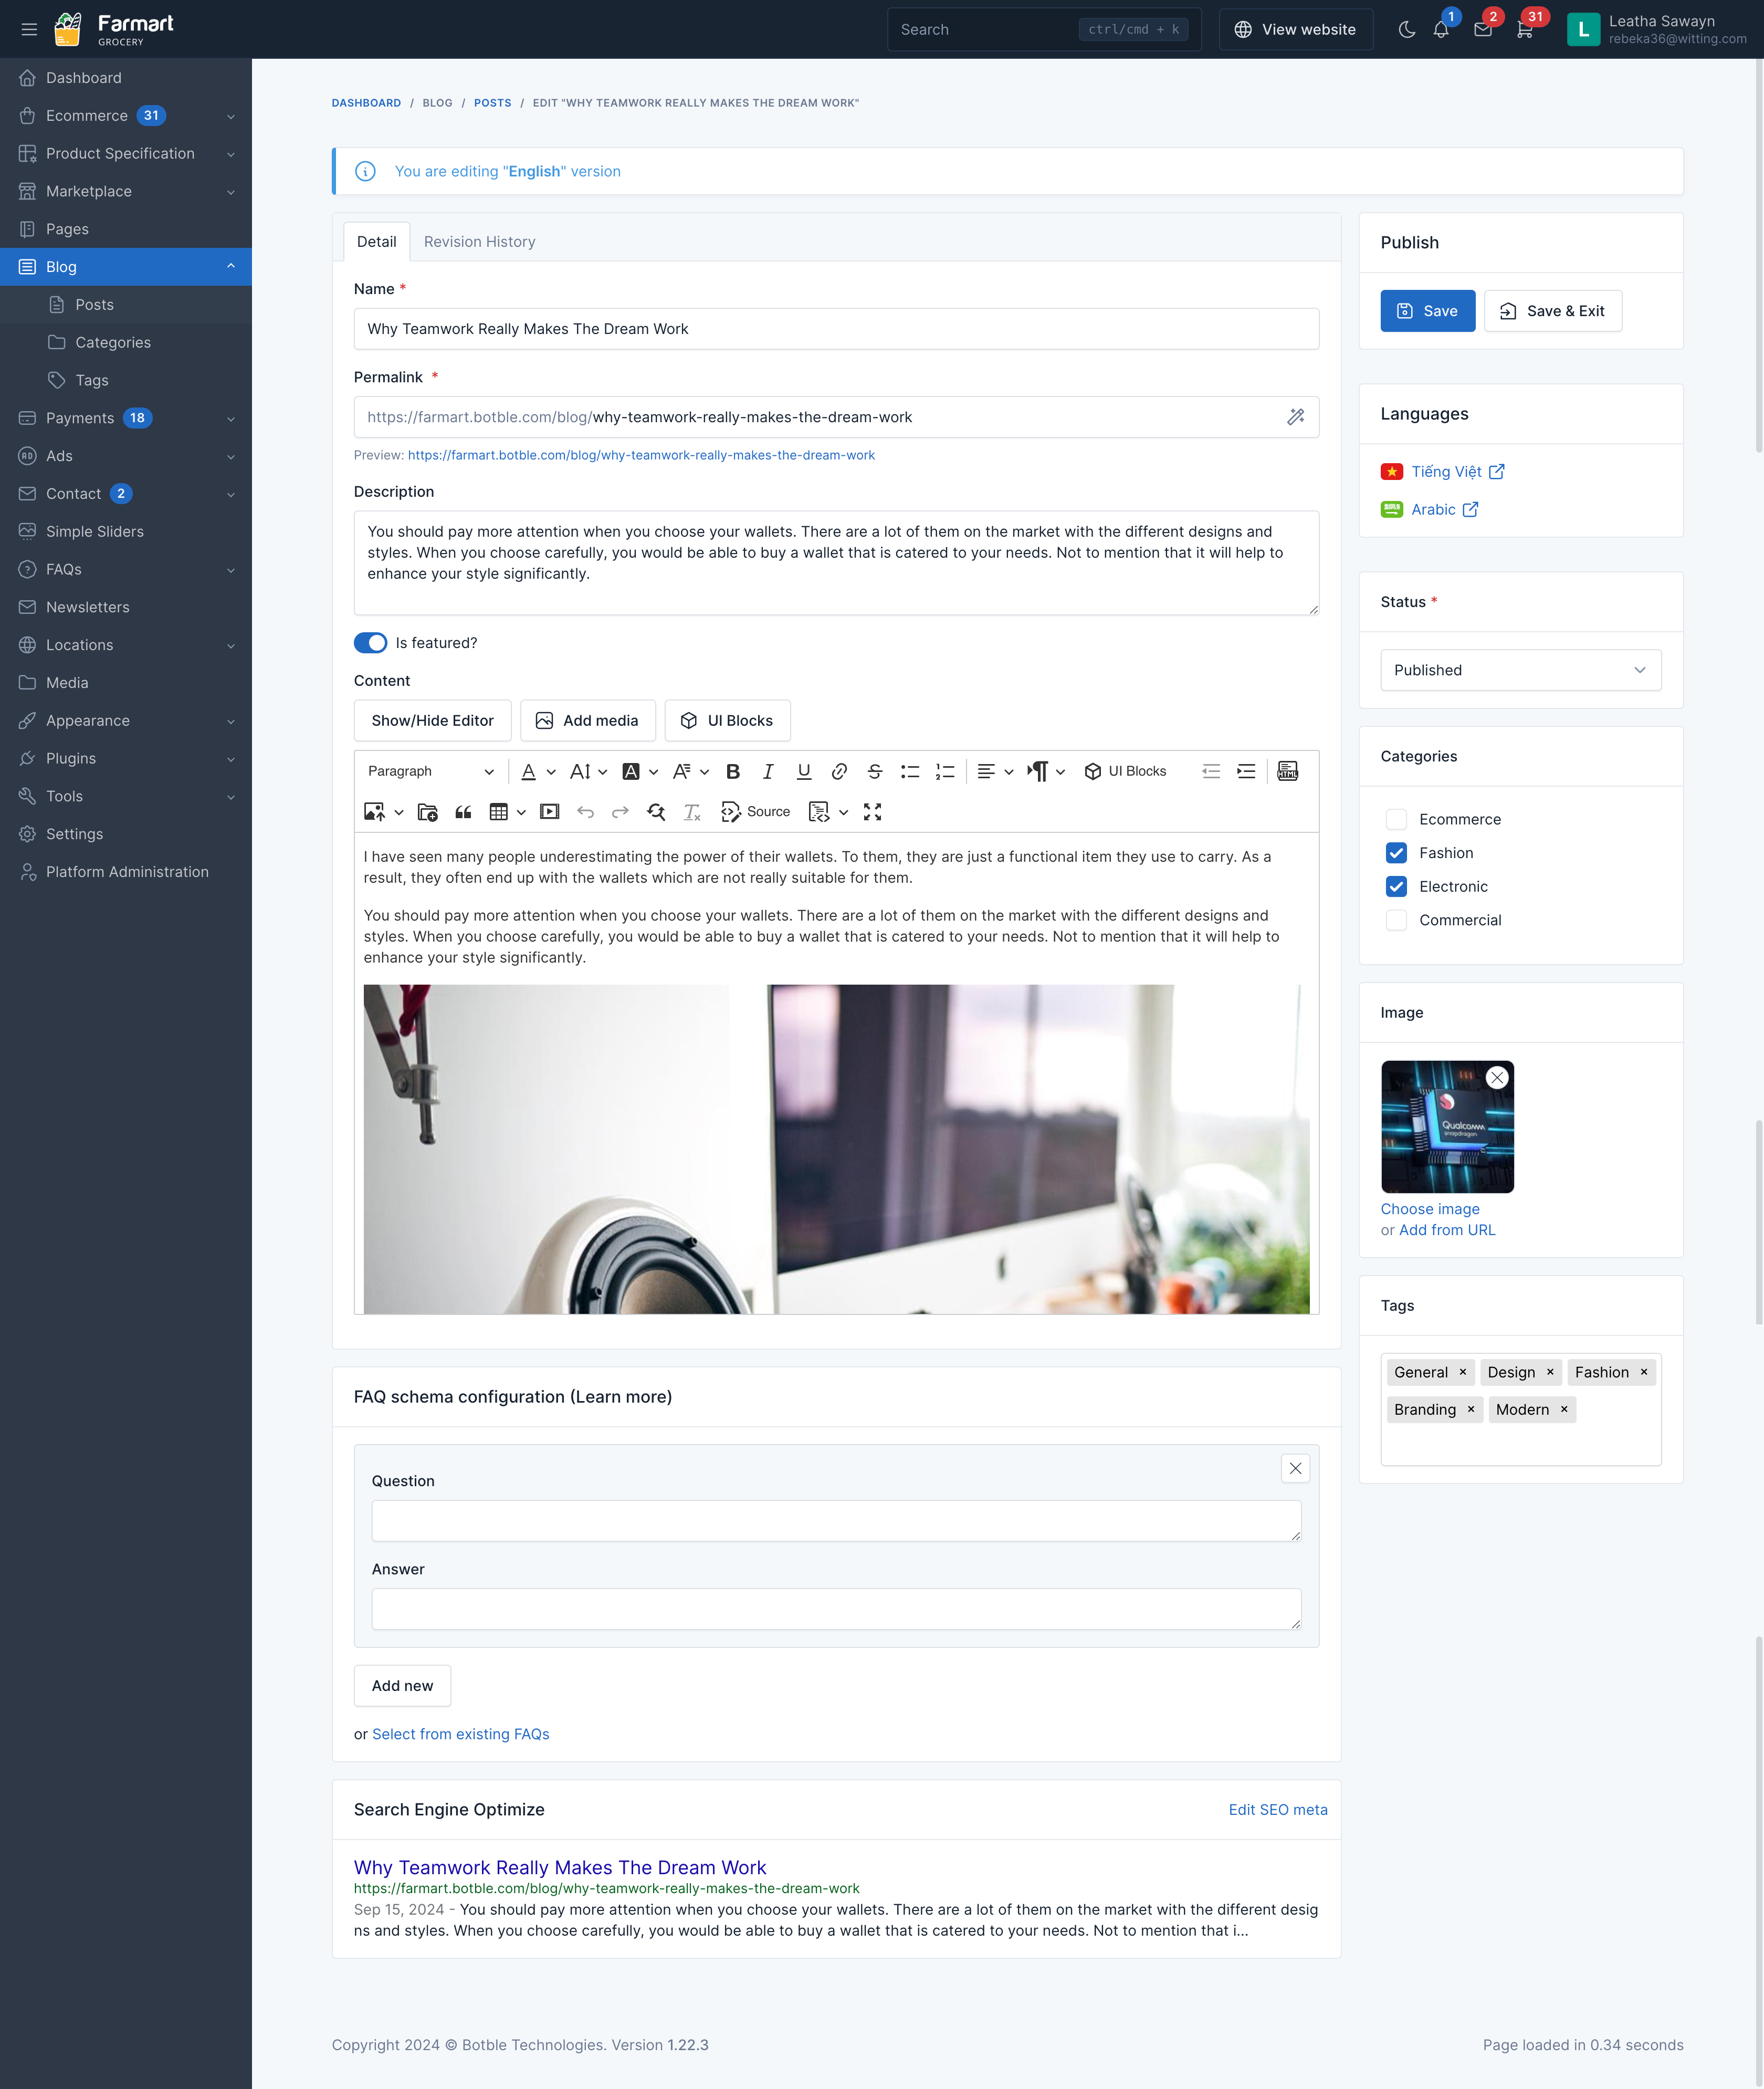
Task: Toggle bold formatting in editor toolbar
Action: 733,771
